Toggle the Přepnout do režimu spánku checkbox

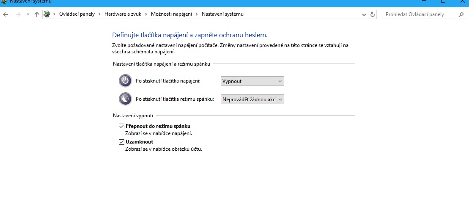tap(122, 126)
